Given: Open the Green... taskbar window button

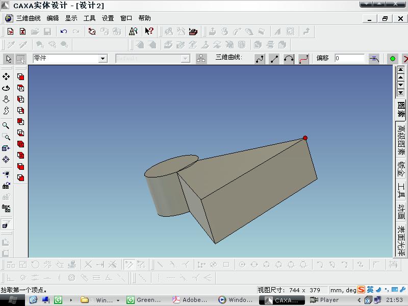Looking at the screenshot, I should point(144,300).
